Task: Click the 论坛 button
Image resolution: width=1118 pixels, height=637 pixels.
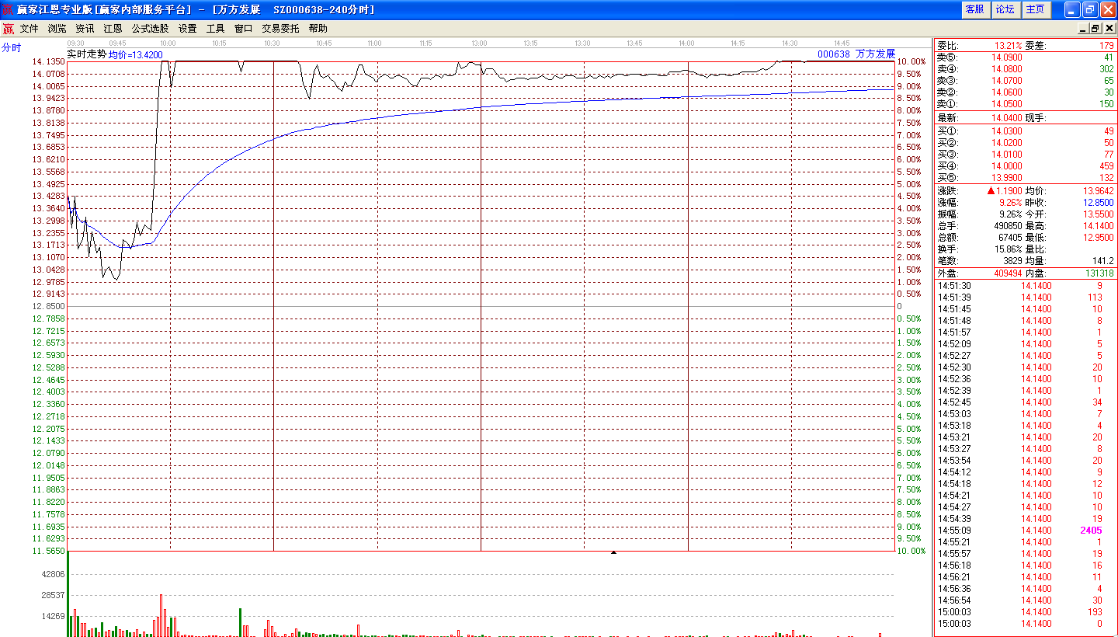Action: pyautogui.click(x=1005, y=9)
